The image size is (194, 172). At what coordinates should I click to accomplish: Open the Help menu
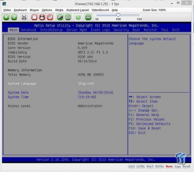pos(115,10)
